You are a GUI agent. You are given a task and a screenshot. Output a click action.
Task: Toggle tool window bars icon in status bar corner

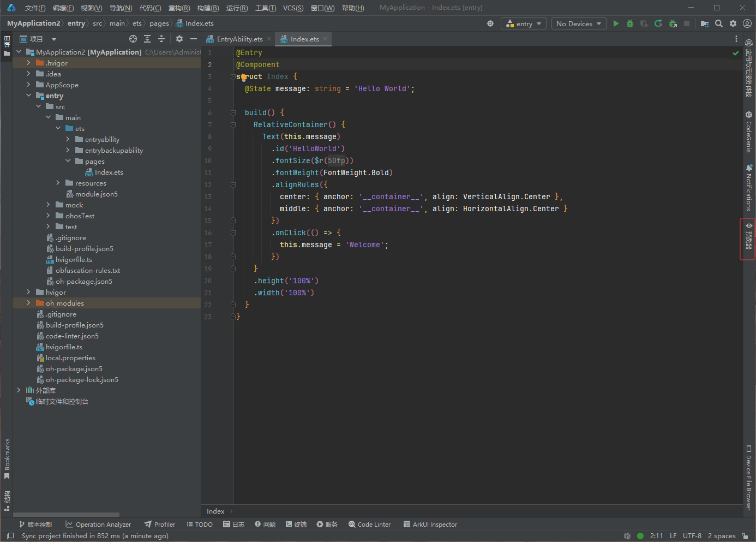(x=10, y=536)
